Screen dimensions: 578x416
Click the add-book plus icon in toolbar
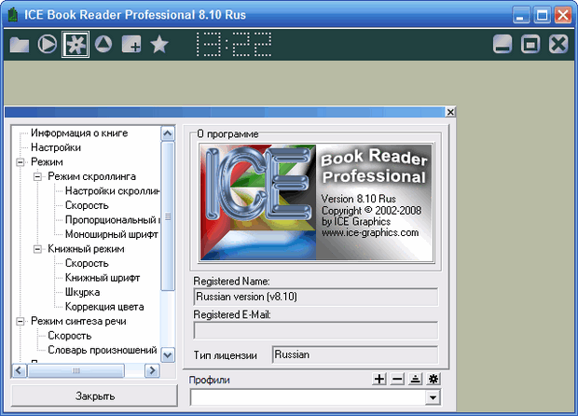131,45
